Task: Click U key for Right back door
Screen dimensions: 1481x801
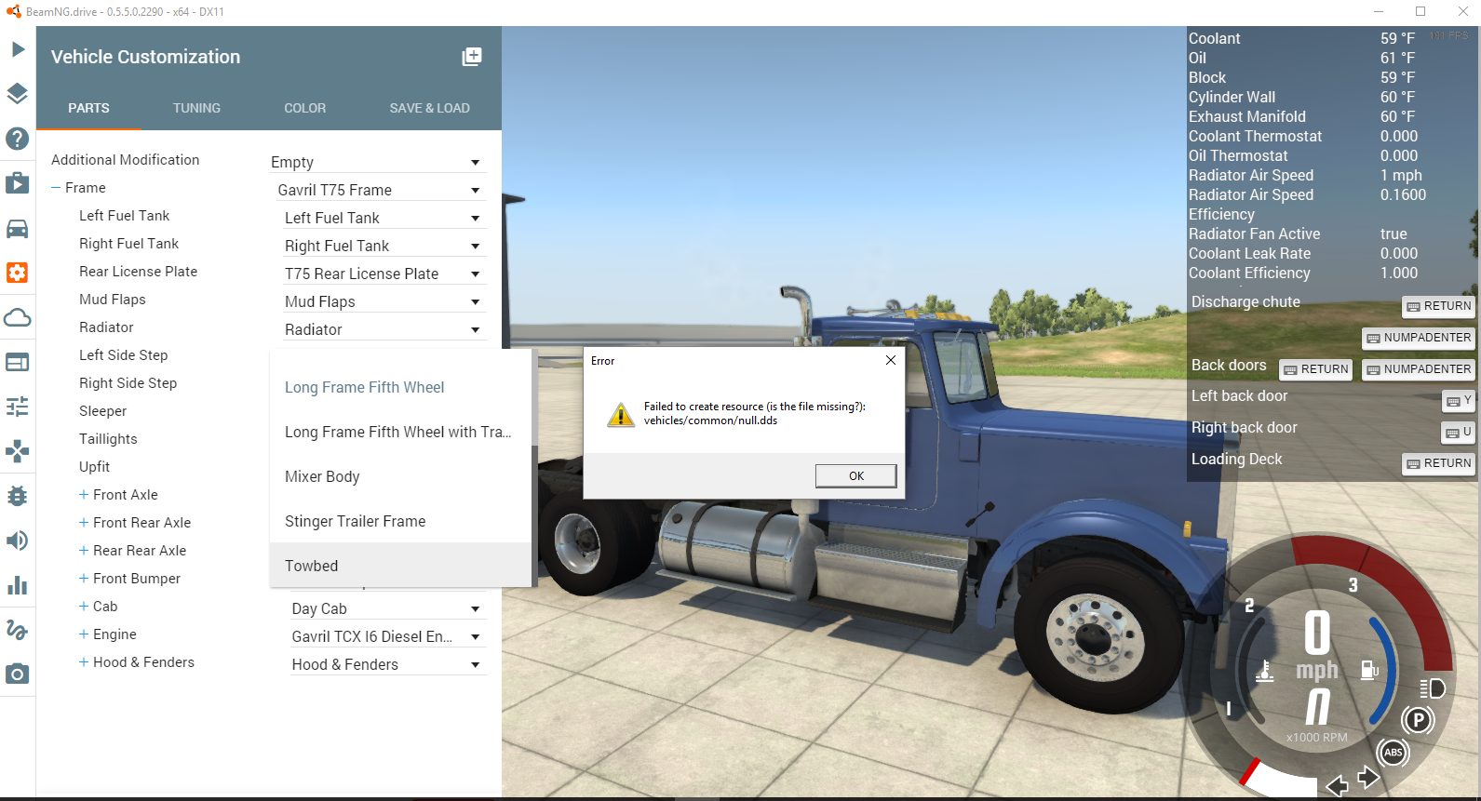Action: [1459, 433]
